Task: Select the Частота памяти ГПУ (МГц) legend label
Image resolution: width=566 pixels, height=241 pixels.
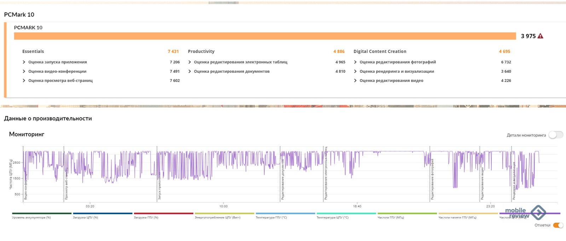Action: 457,218
